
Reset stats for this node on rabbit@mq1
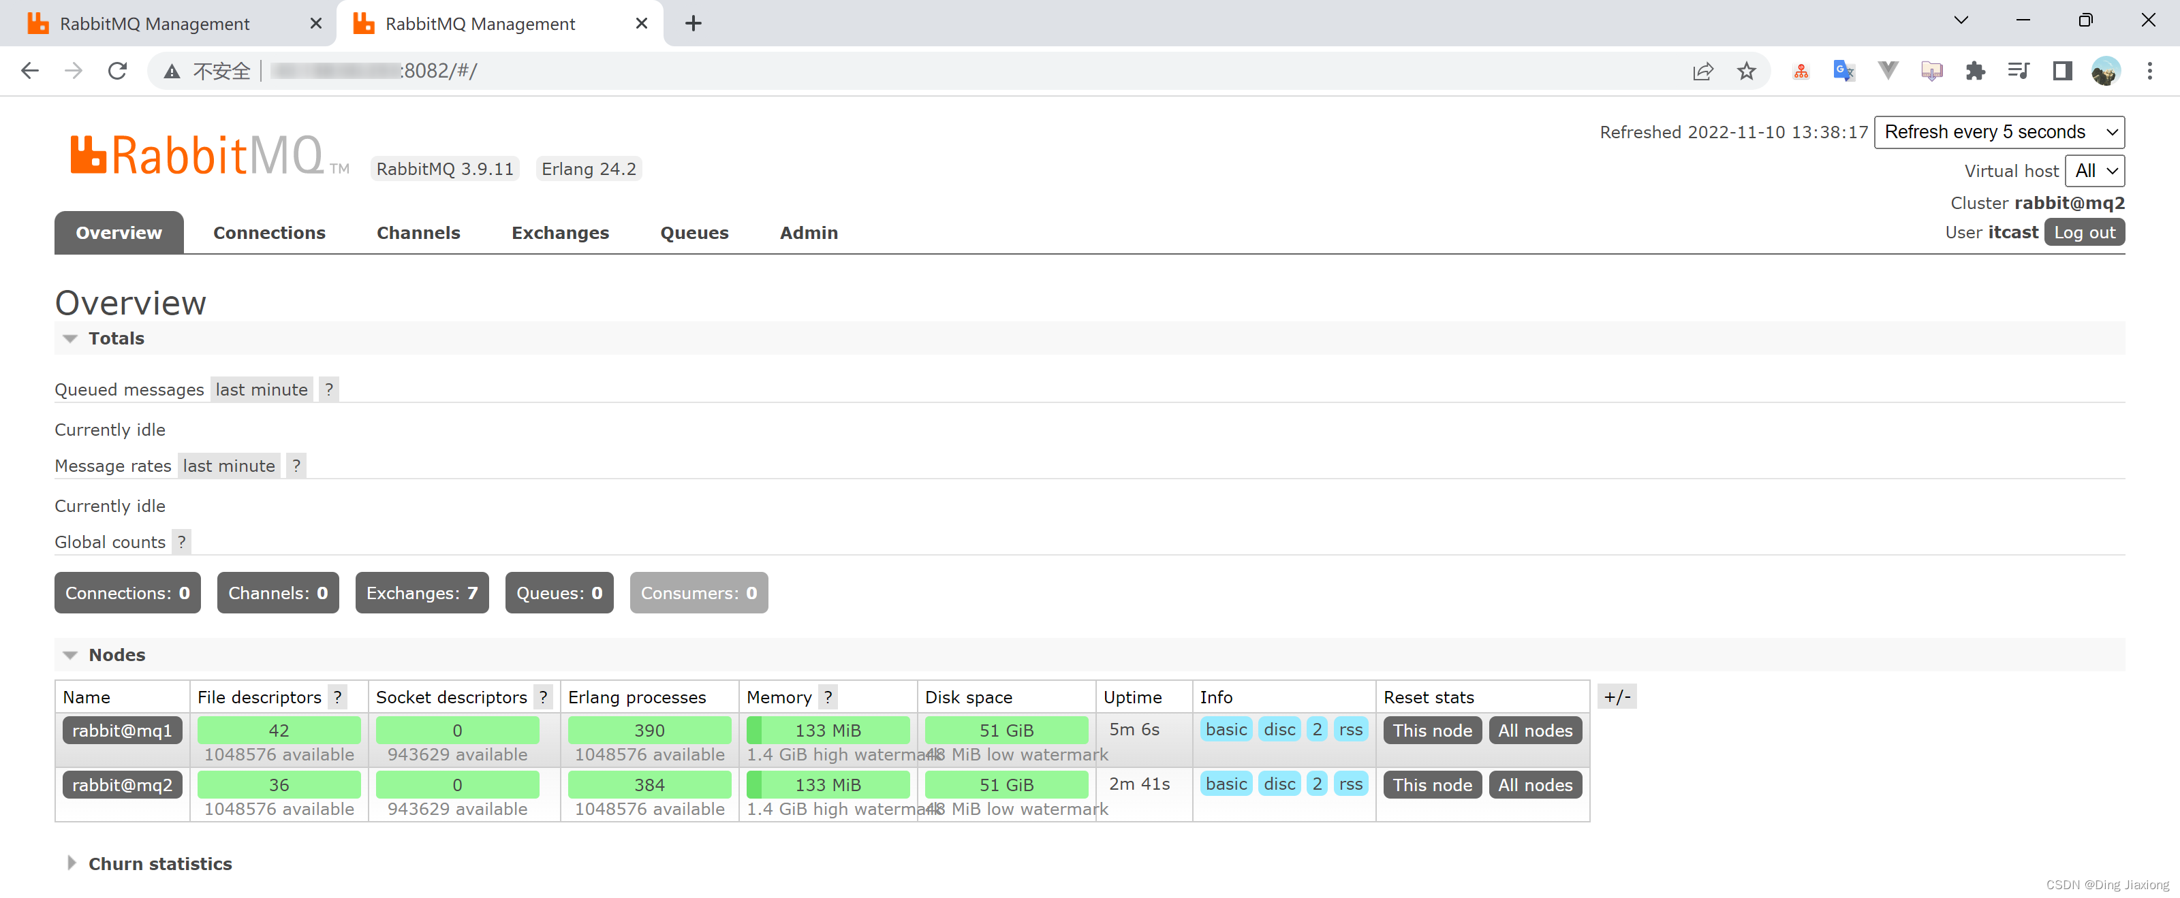coord(1432,731)
